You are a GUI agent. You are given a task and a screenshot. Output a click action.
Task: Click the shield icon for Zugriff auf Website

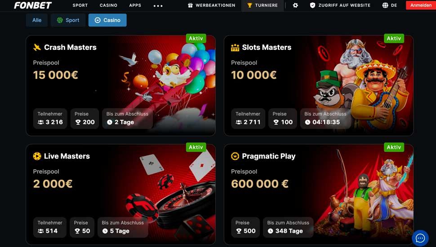click(x=312, y=5)
